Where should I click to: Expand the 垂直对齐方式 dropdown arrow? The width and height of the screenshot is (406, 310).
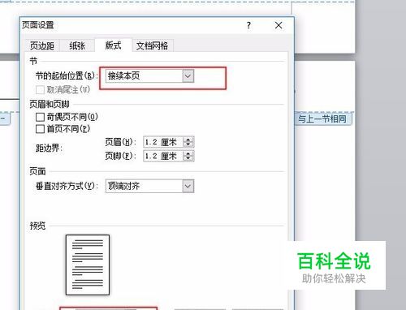[x=188, y=186]
